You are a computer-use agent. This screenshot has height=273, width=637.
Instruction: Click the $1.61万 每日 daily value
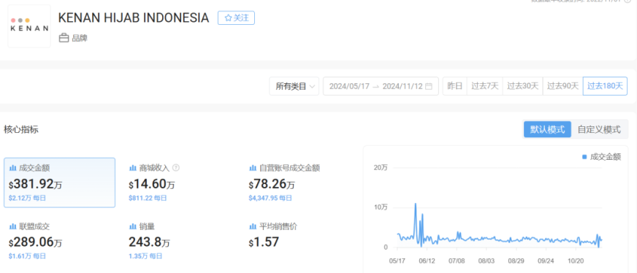coord(27,256)
